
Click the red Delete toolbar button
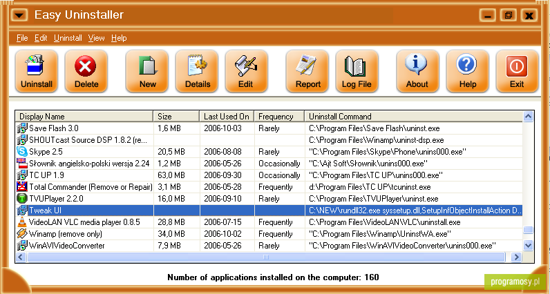tap(86, 71)
